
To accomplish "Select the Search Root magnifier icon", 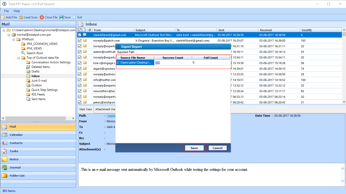I will pos(23,53).
